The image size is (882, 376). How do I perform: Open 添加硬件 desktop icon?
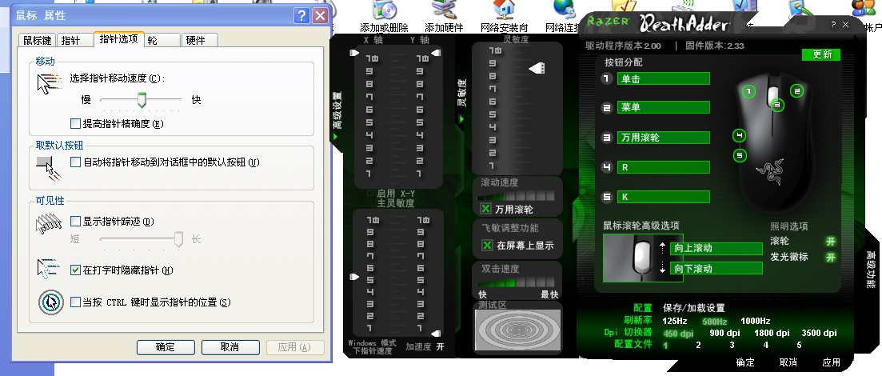coord(445,16)
